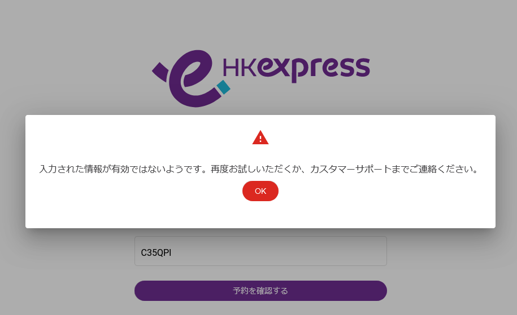
Task: Click the C35QPI text in field
Action: [x=156, y=252]
